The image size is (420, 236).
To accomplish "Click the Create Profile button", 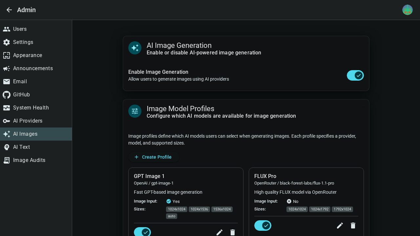I will (153, 157).
